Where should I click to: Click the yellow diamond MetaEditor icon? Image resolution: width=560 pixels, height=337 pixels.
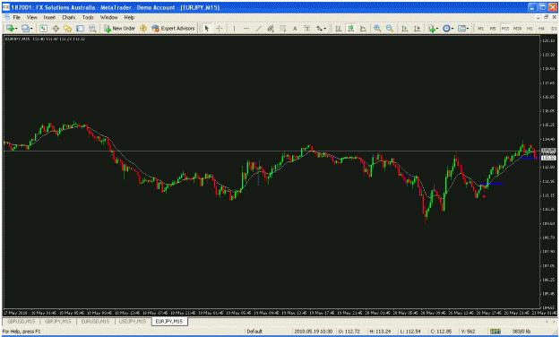point(143,28)
